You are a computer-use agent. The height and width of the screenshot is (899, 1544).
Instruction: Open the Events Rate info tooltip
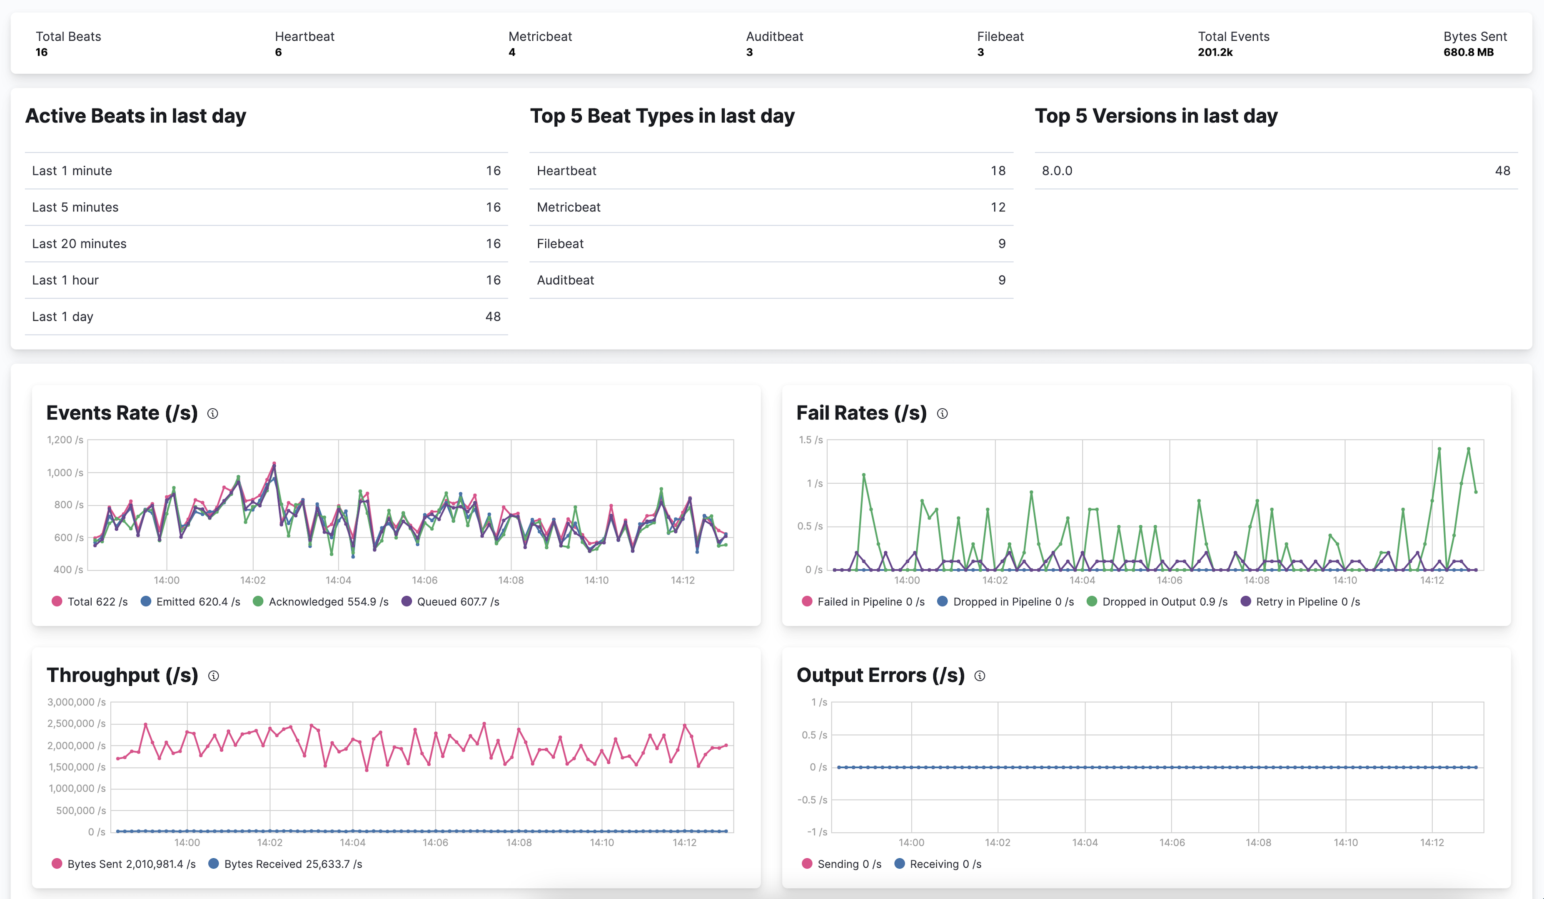(212, 413)
